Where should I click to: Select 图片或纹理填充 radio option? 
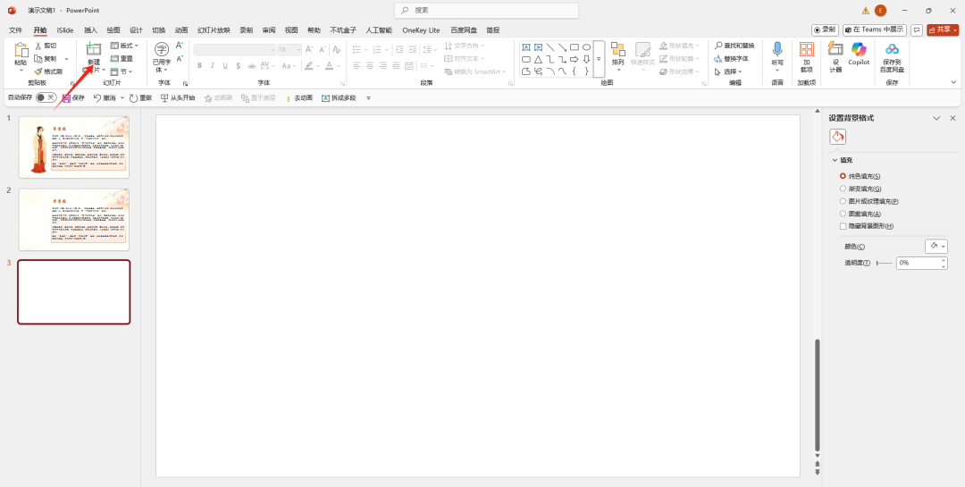pyautogui.click(x=843, y=201)
